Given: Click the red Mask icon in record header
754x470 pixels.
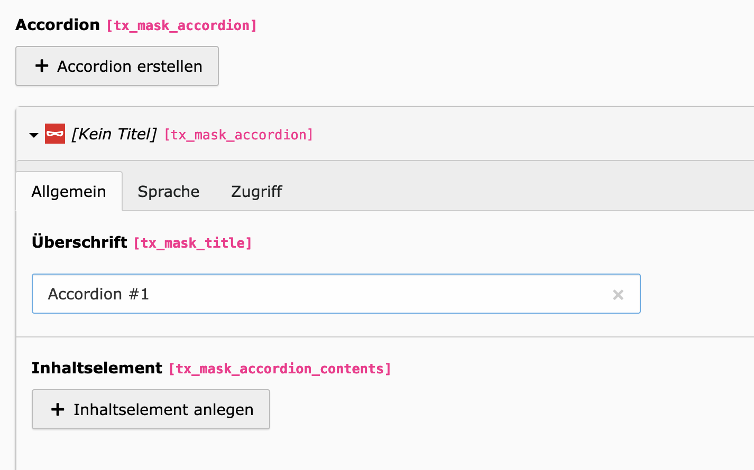Looking at the screenshot, I should tap(55, 134).
